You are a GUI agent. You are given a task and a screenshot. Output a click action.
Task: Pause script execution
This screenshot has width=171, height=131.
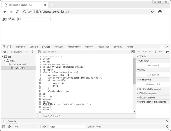pos(139,52)
